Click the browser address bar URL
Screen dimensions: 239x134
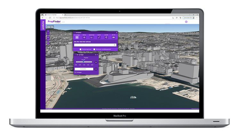[73, 18]
